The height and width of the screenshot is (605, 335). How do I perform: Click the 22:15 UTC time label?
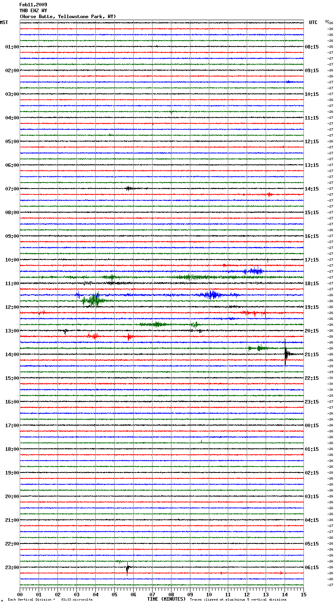pos(312,378)
